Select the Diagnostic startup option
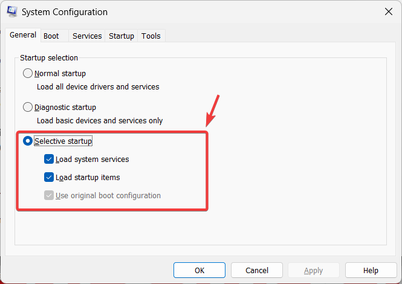 point(28,107)
